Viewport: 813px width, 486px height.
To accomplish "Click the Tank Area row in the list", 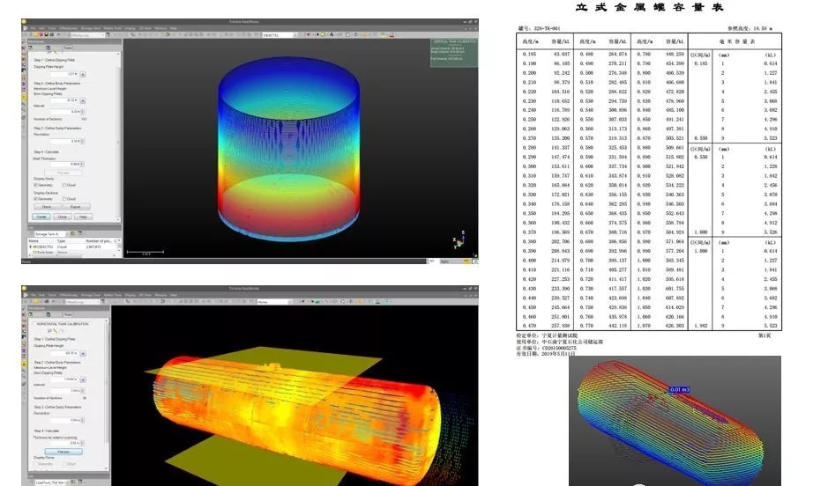I will [x=74, y=252].
